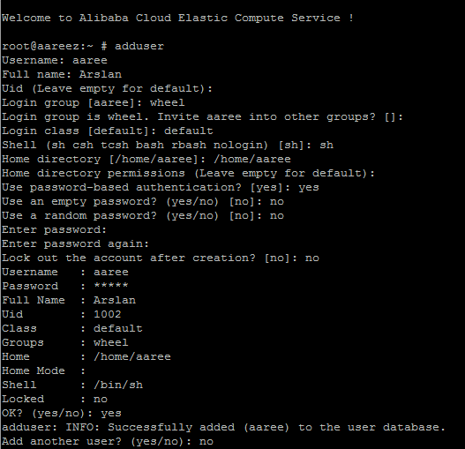This screenshot has height=449, width=465.
Task: Click the Home directory permissions prompt
Action: pos(188,173)
